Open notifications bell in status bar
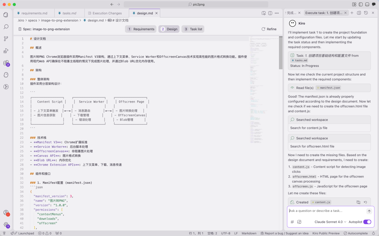Viewport: 379px width, 236px height. click(x=373, y=233)
